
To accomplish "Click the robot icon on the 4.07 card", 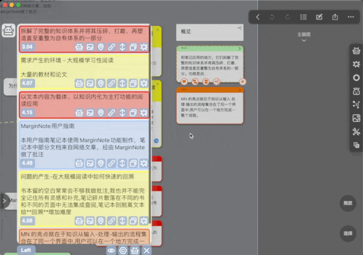I will pos(79,83).
